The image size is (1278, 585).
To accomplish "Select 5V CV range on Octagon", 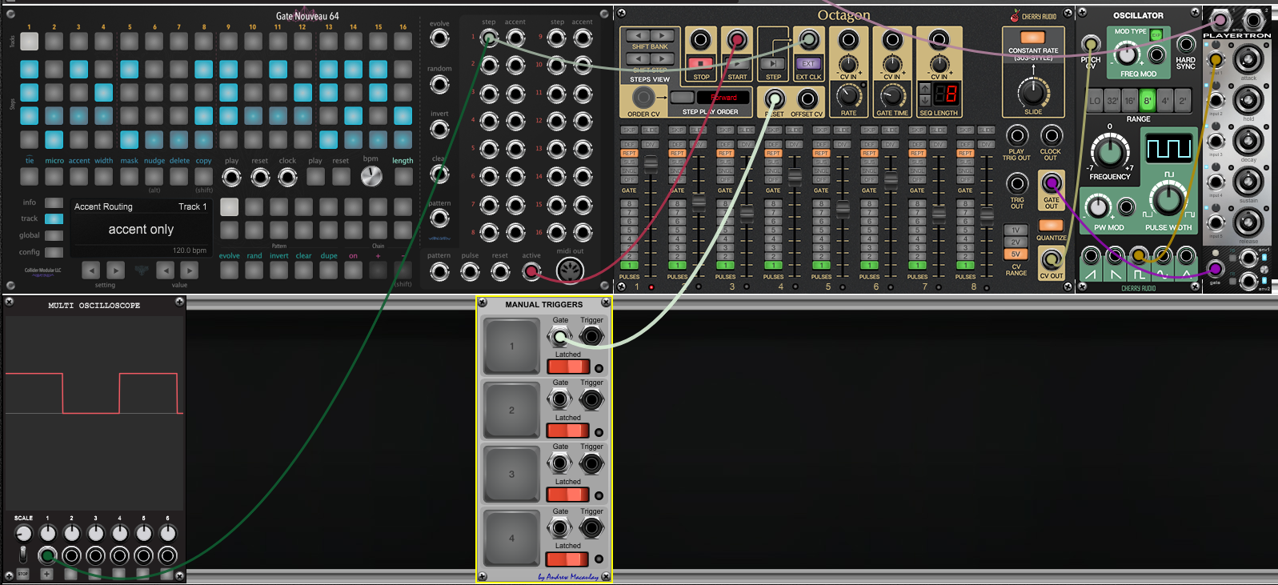I will tap(1016, 254).
